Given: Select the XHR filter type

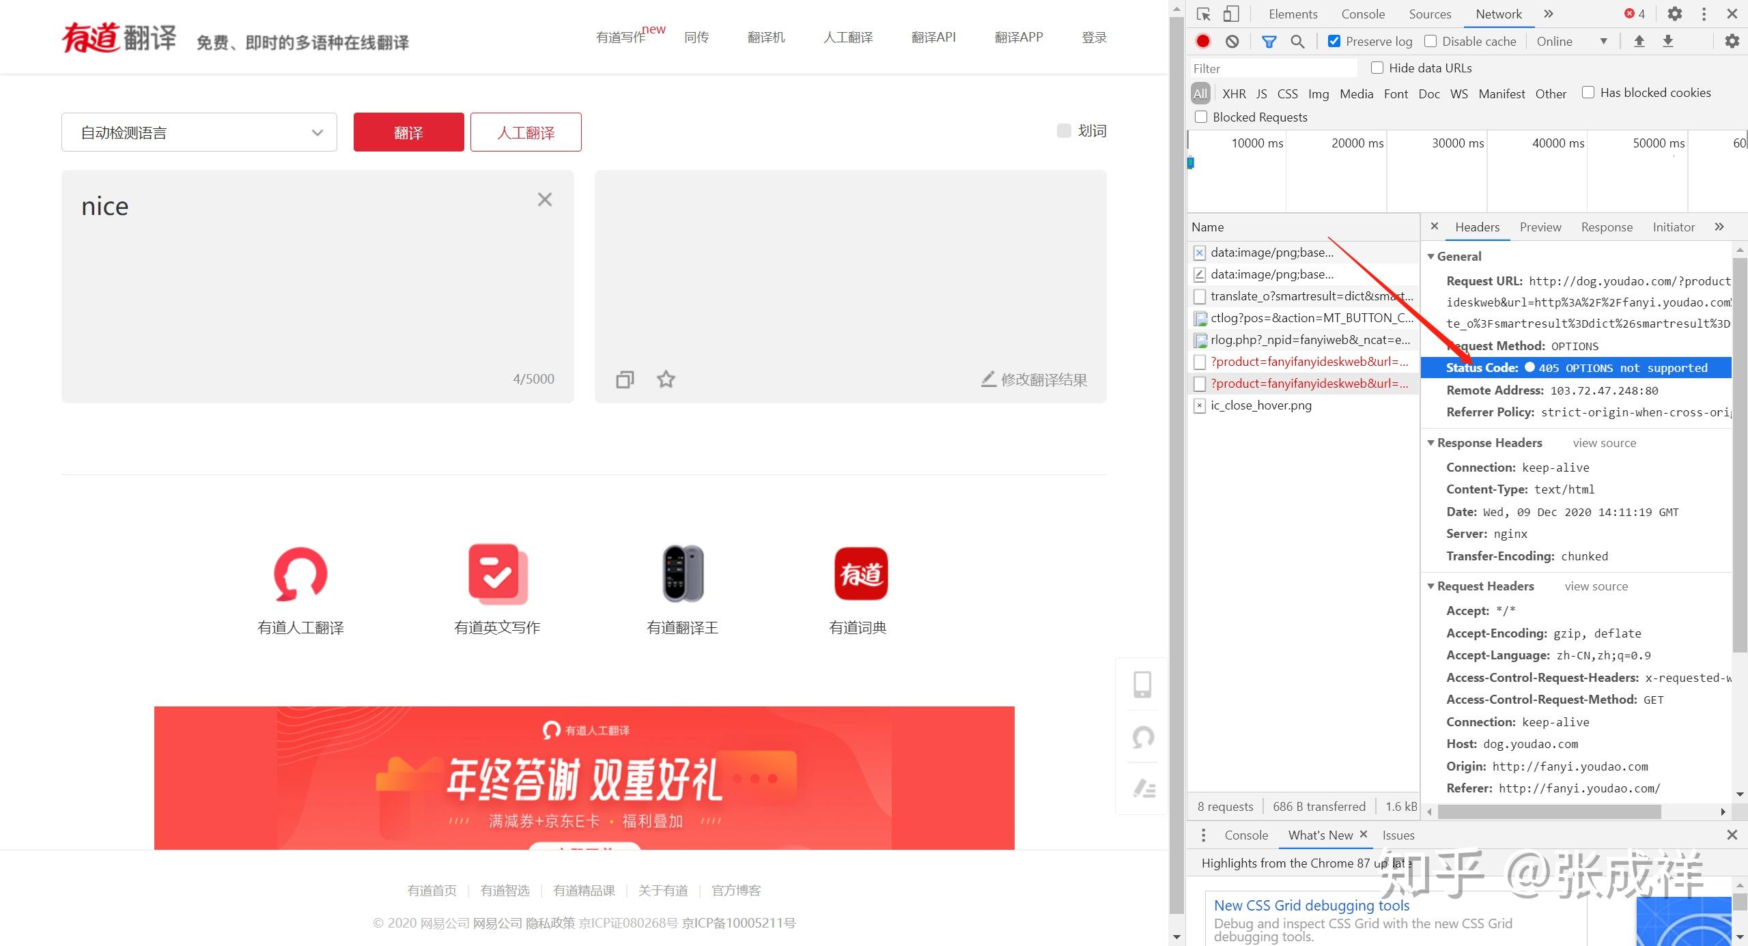Looking at the screenshot, I should click(x=1234, y=94).
